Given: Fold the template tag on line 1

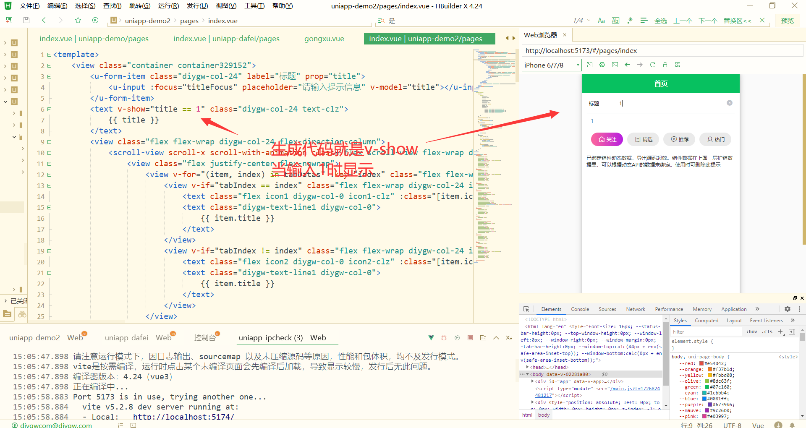Looking at the screenshot, I should pos(49,55).
